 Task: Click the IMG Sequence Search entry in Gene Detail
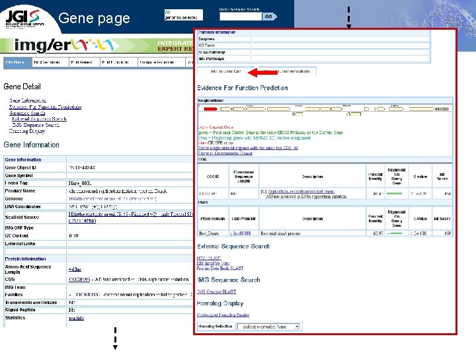pos(36,125)
